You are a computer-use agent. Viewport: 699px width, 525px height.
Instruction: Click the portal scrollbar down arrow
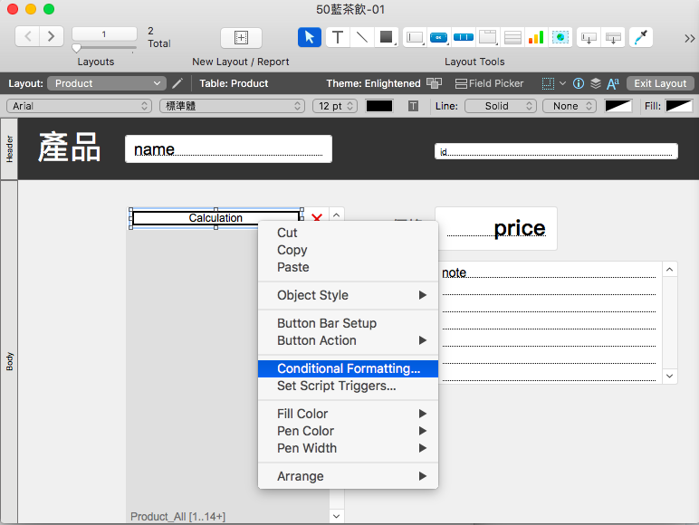(337, 516)
